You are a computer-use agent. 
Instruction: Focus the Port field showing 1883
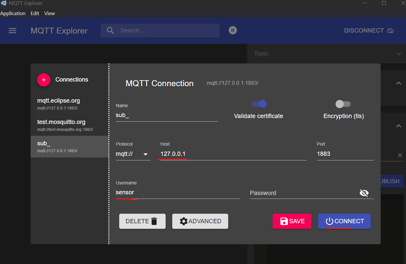pyautogui.click(x=345, y=154)
